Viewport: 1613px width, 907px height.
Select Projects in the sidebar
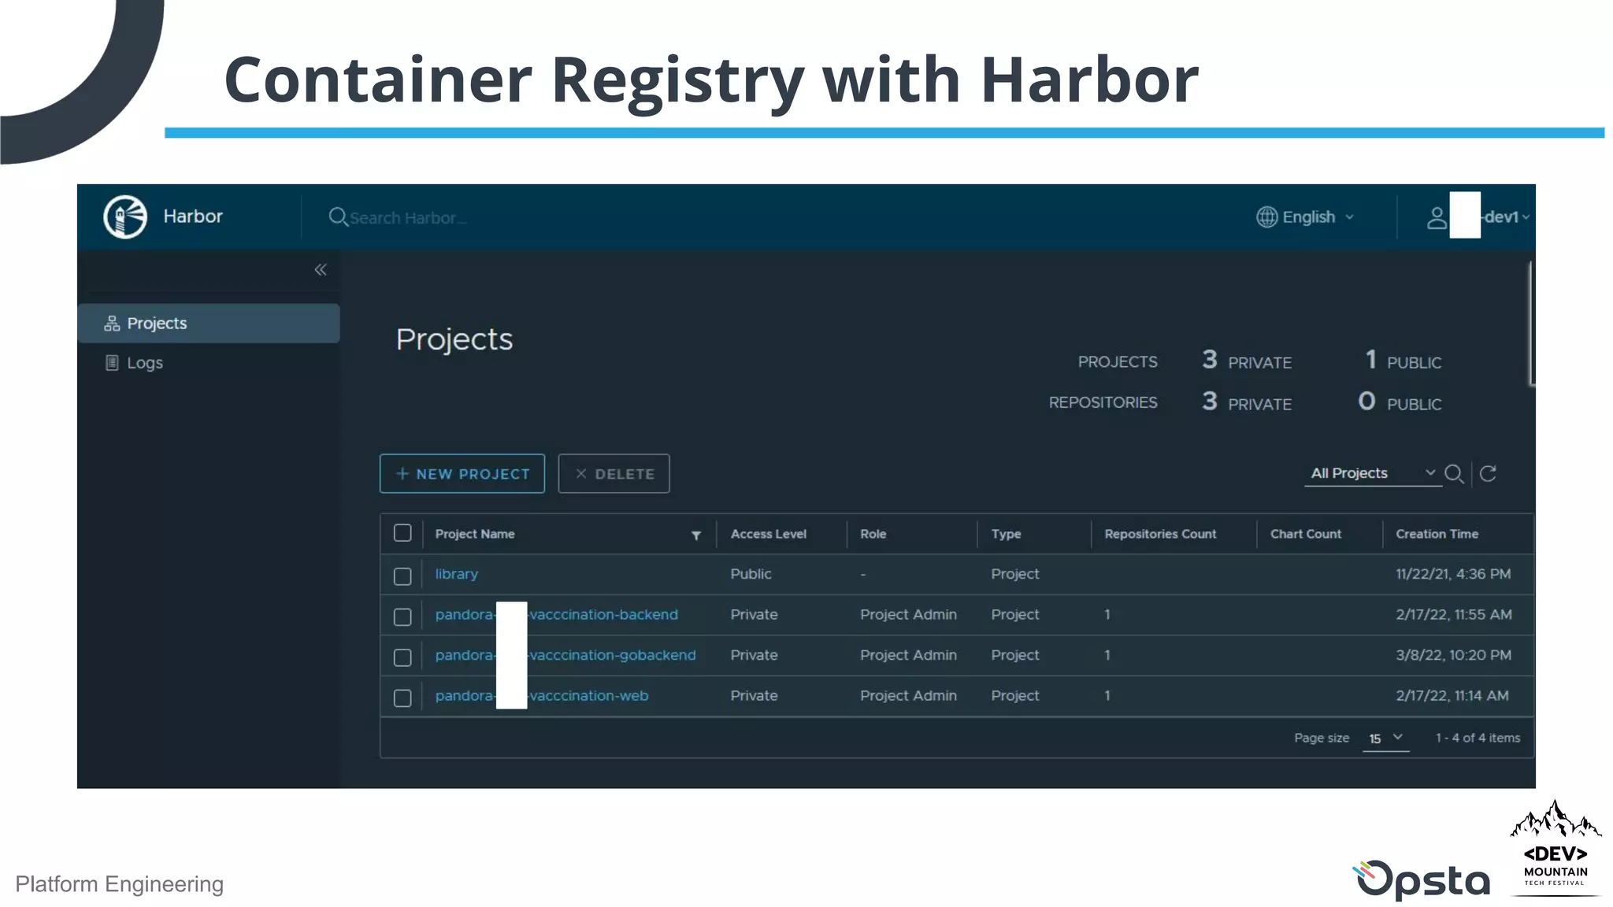pyautogui.click(x=209, y=324)
